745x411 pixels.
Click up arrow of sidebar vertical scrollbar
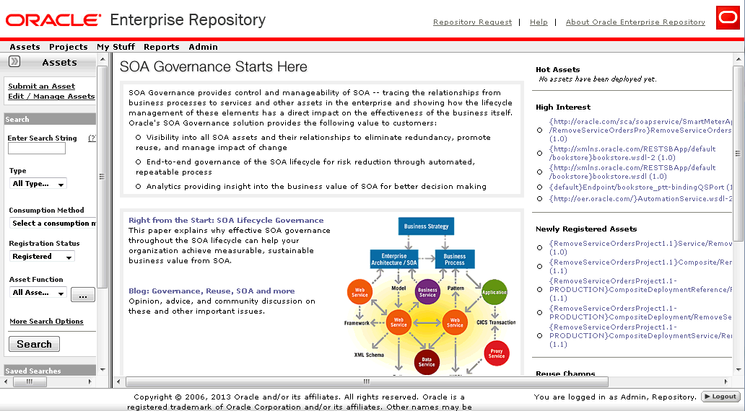click(103, 60)
